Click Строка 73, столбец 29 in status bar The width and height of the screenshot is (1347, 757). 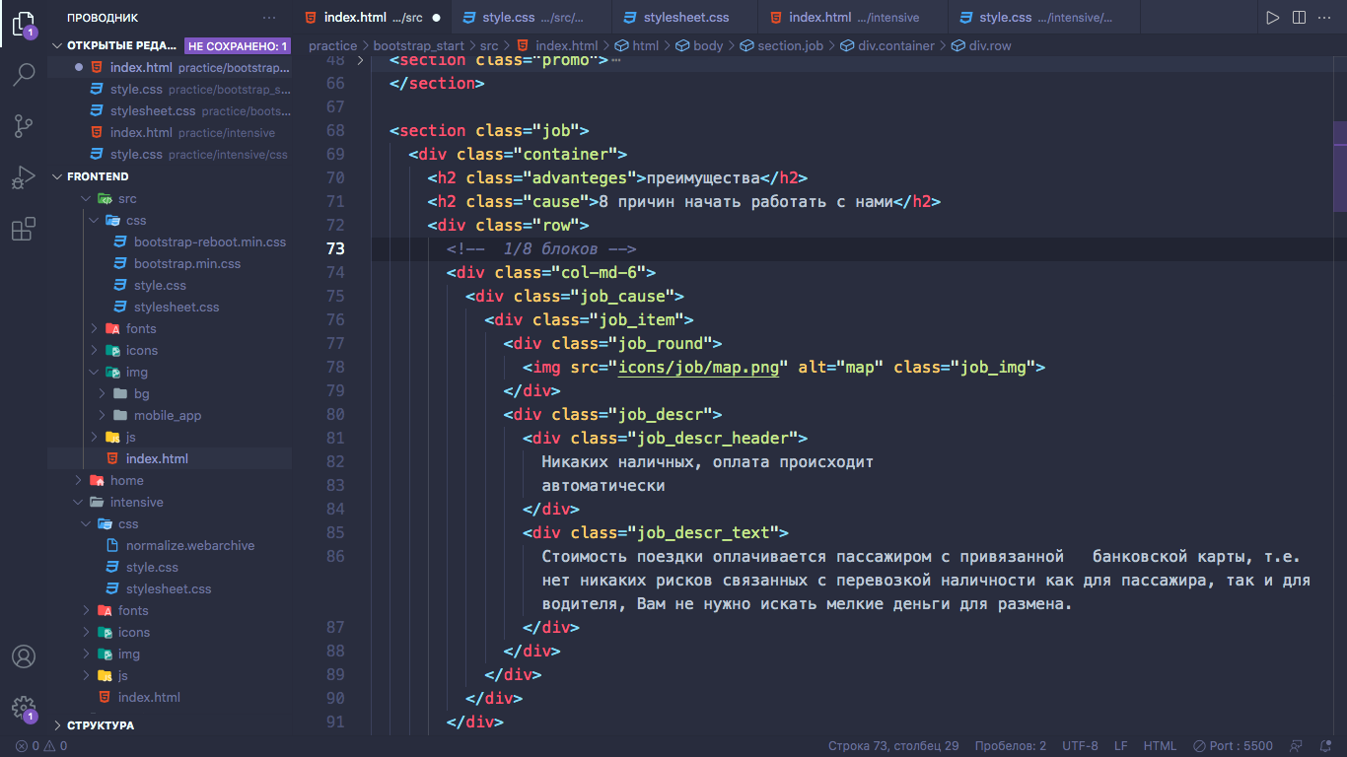tap(893, 746)
